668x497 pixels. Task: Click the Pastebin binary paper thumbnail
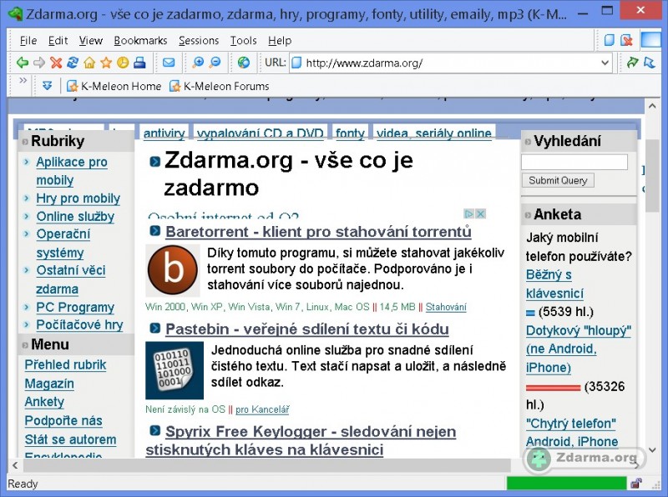pyautogui.click(x=175, y=369)
